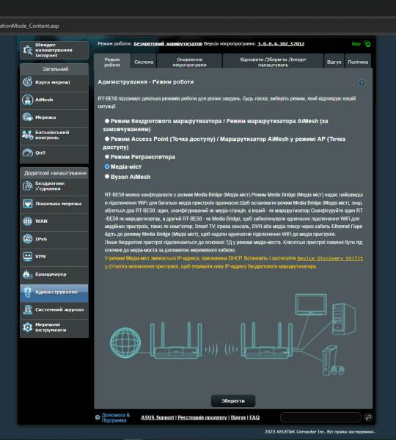Select Вузол AiMesh radio button
This screenshot has width=396, height=440.
(x=107, y=177)
